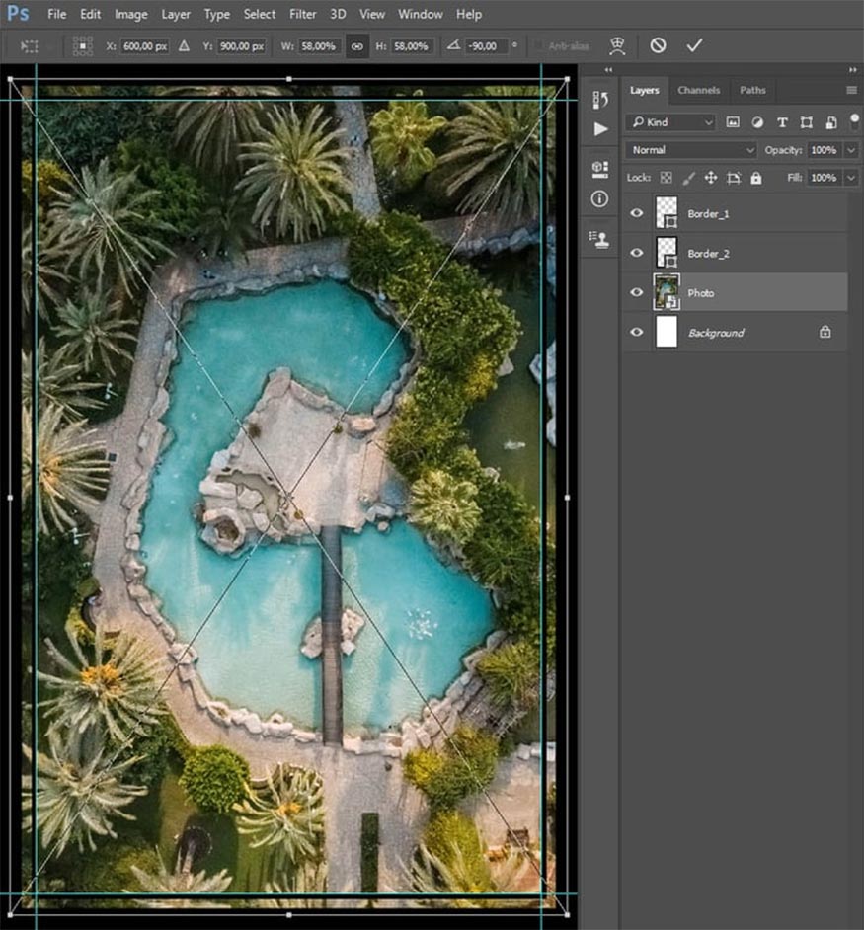Screen dimensions: 864x930
Task: Lock layer position
Action: 710,178
